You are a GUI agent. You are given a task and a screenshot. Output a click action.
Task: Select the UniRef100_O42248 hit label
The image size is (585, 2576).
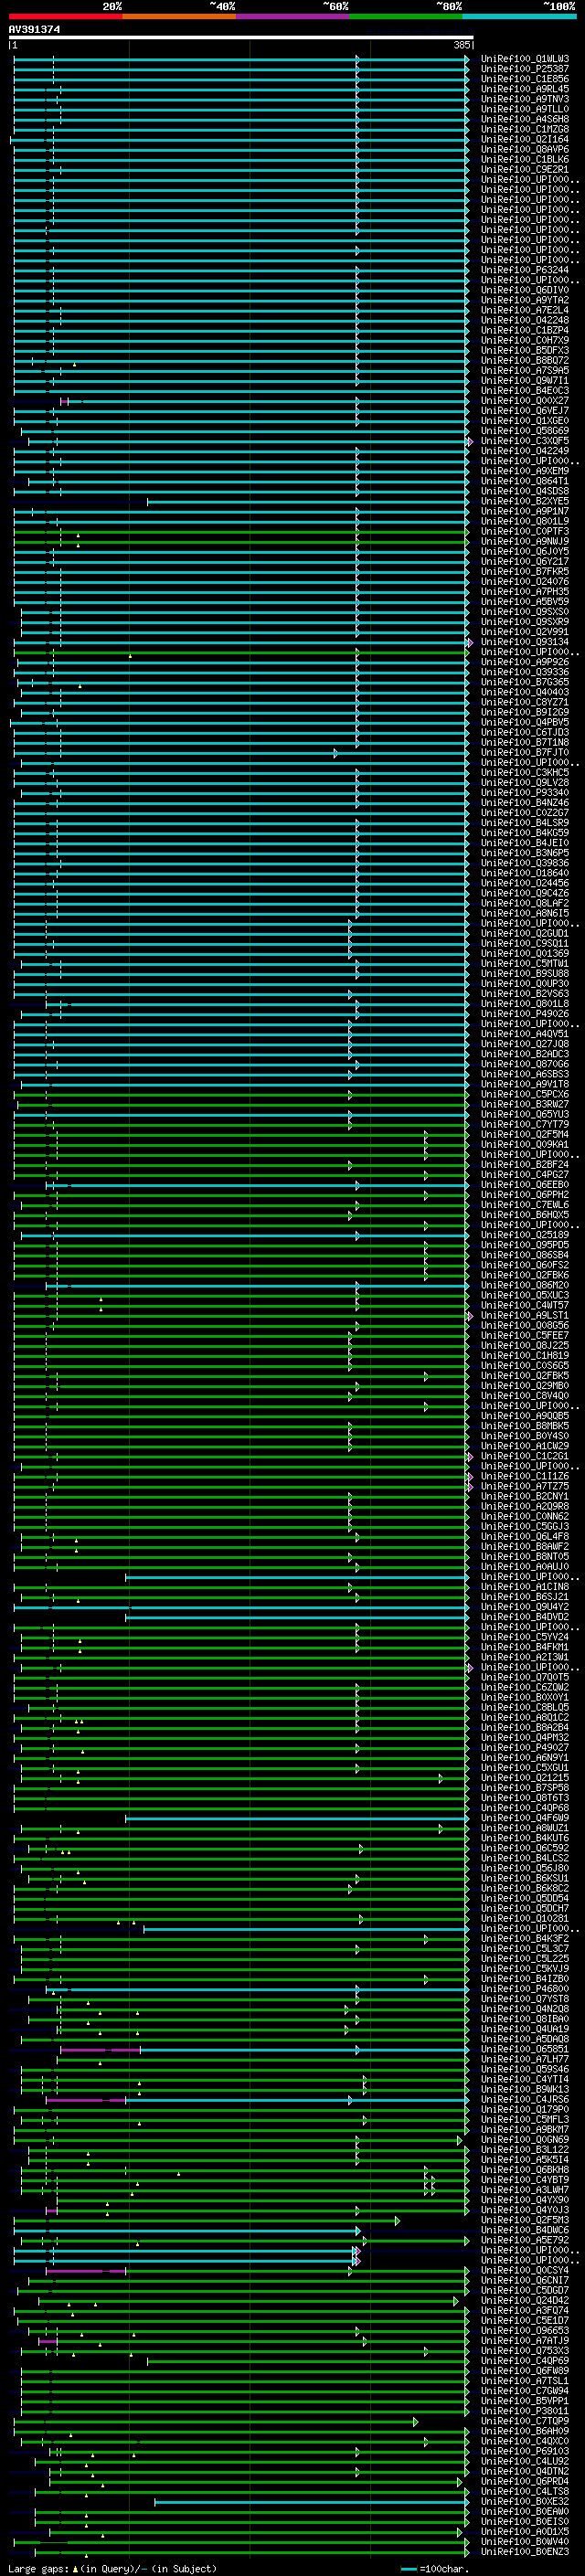[x=525, y=320]
